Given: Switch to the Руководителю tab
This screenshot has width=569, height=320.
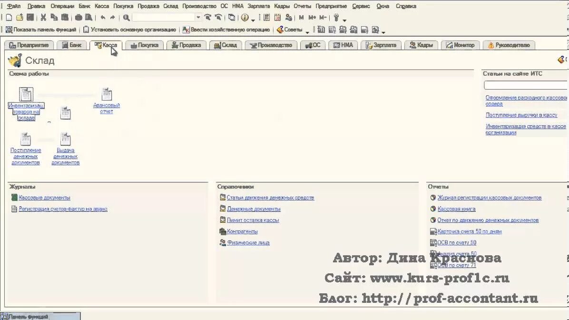Looking at the screenshot, I should tap(509, 45).
